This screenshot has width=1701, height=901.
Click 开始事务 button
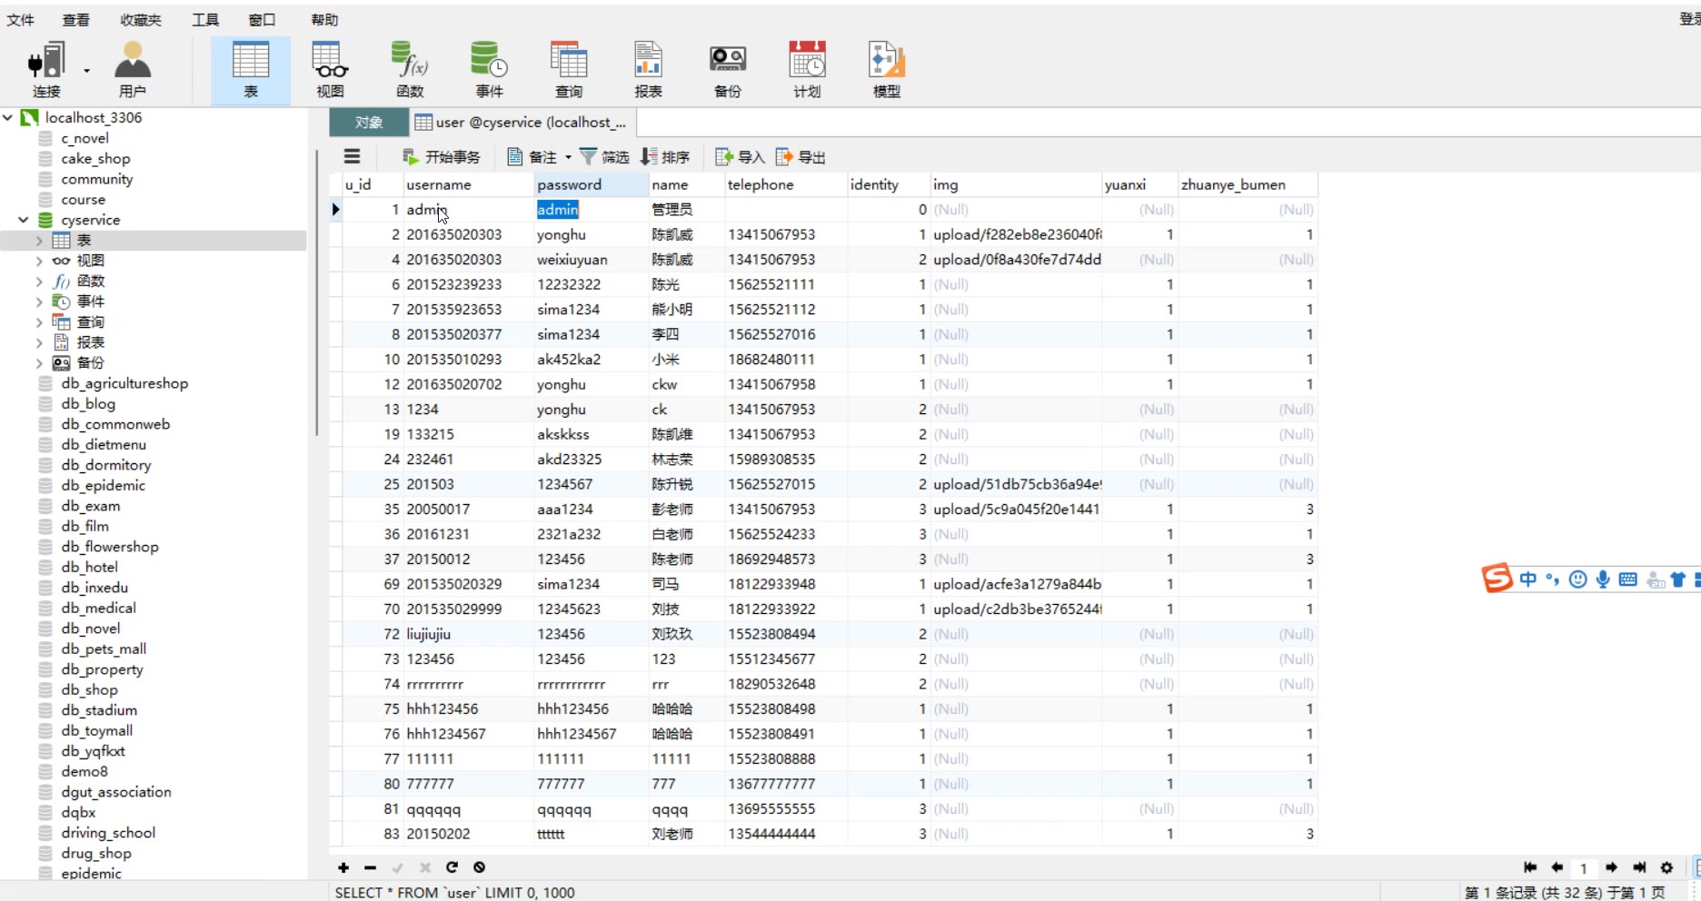(442, 157)
